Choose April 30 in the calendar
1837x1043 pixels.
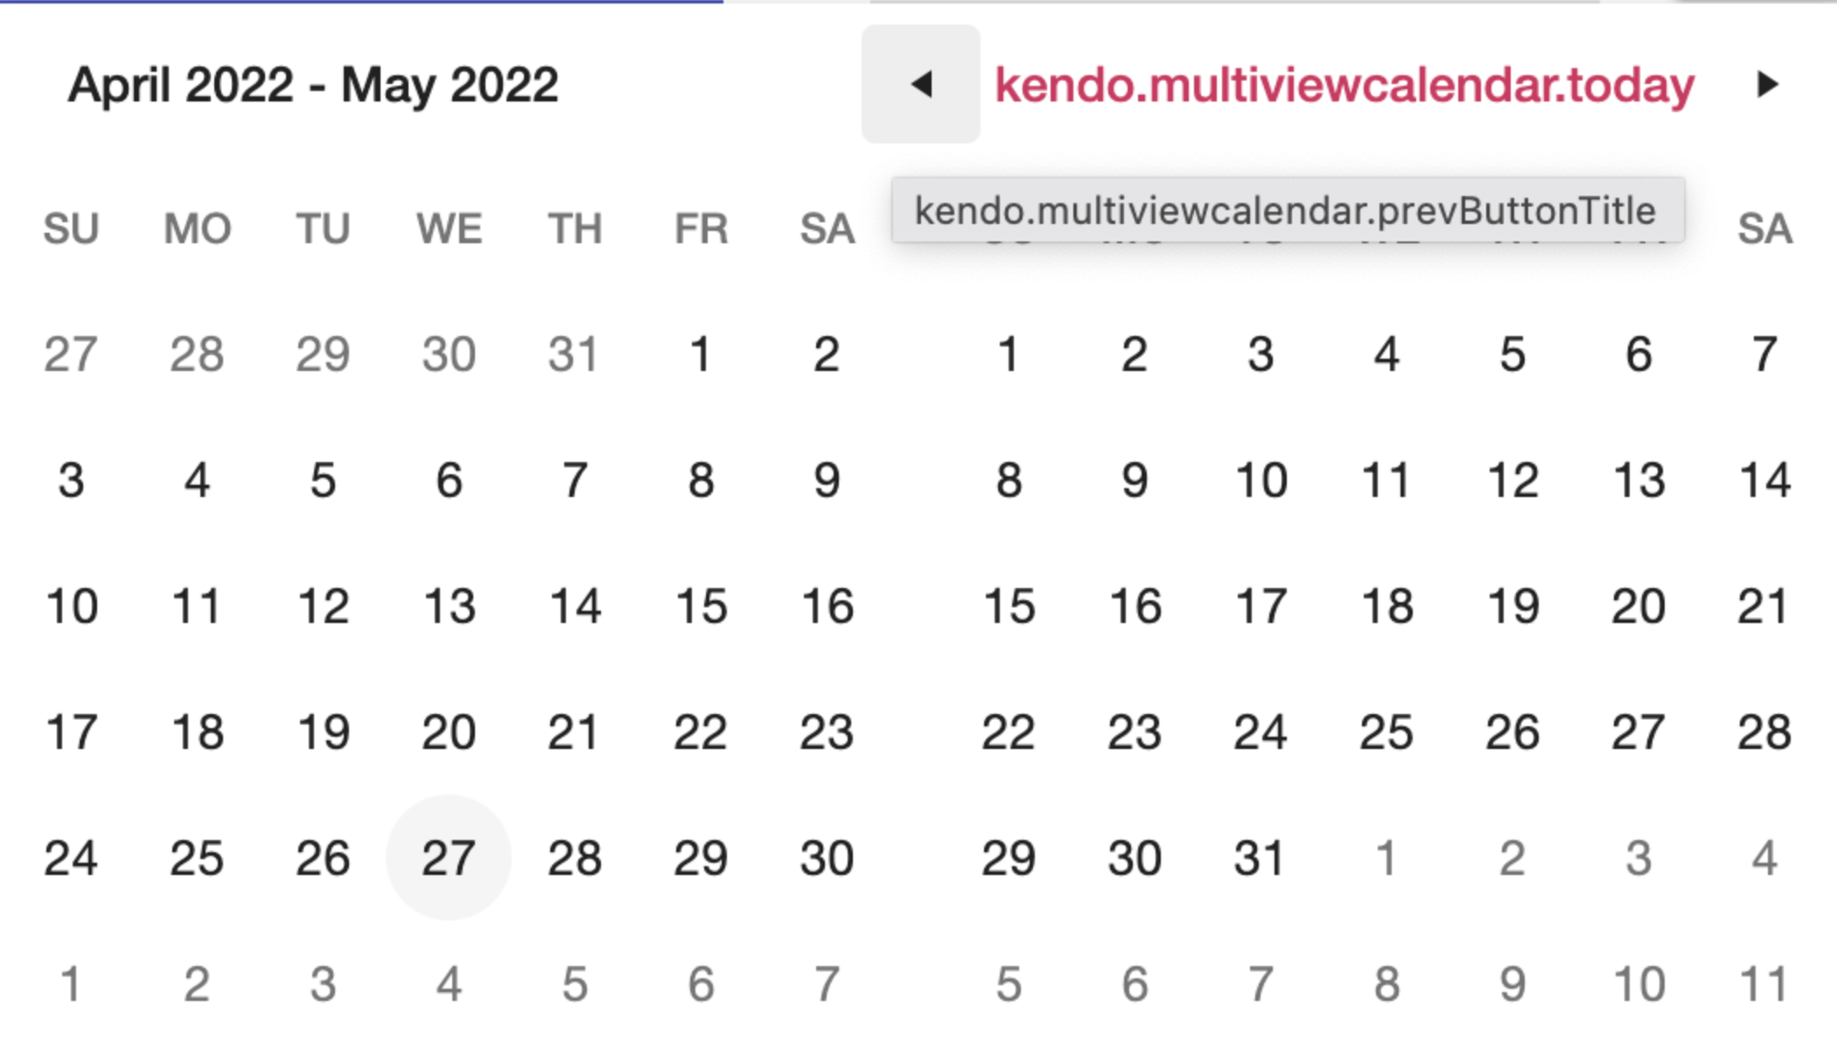coord(827,857)
